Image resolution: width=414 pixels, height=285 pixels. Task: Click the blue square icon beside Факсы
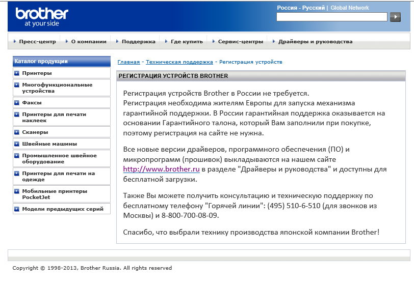(x=17, y=103)
